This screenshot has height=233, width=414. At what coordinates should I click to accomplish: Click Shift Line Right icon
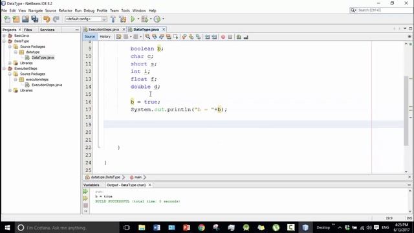pos(214,37)
